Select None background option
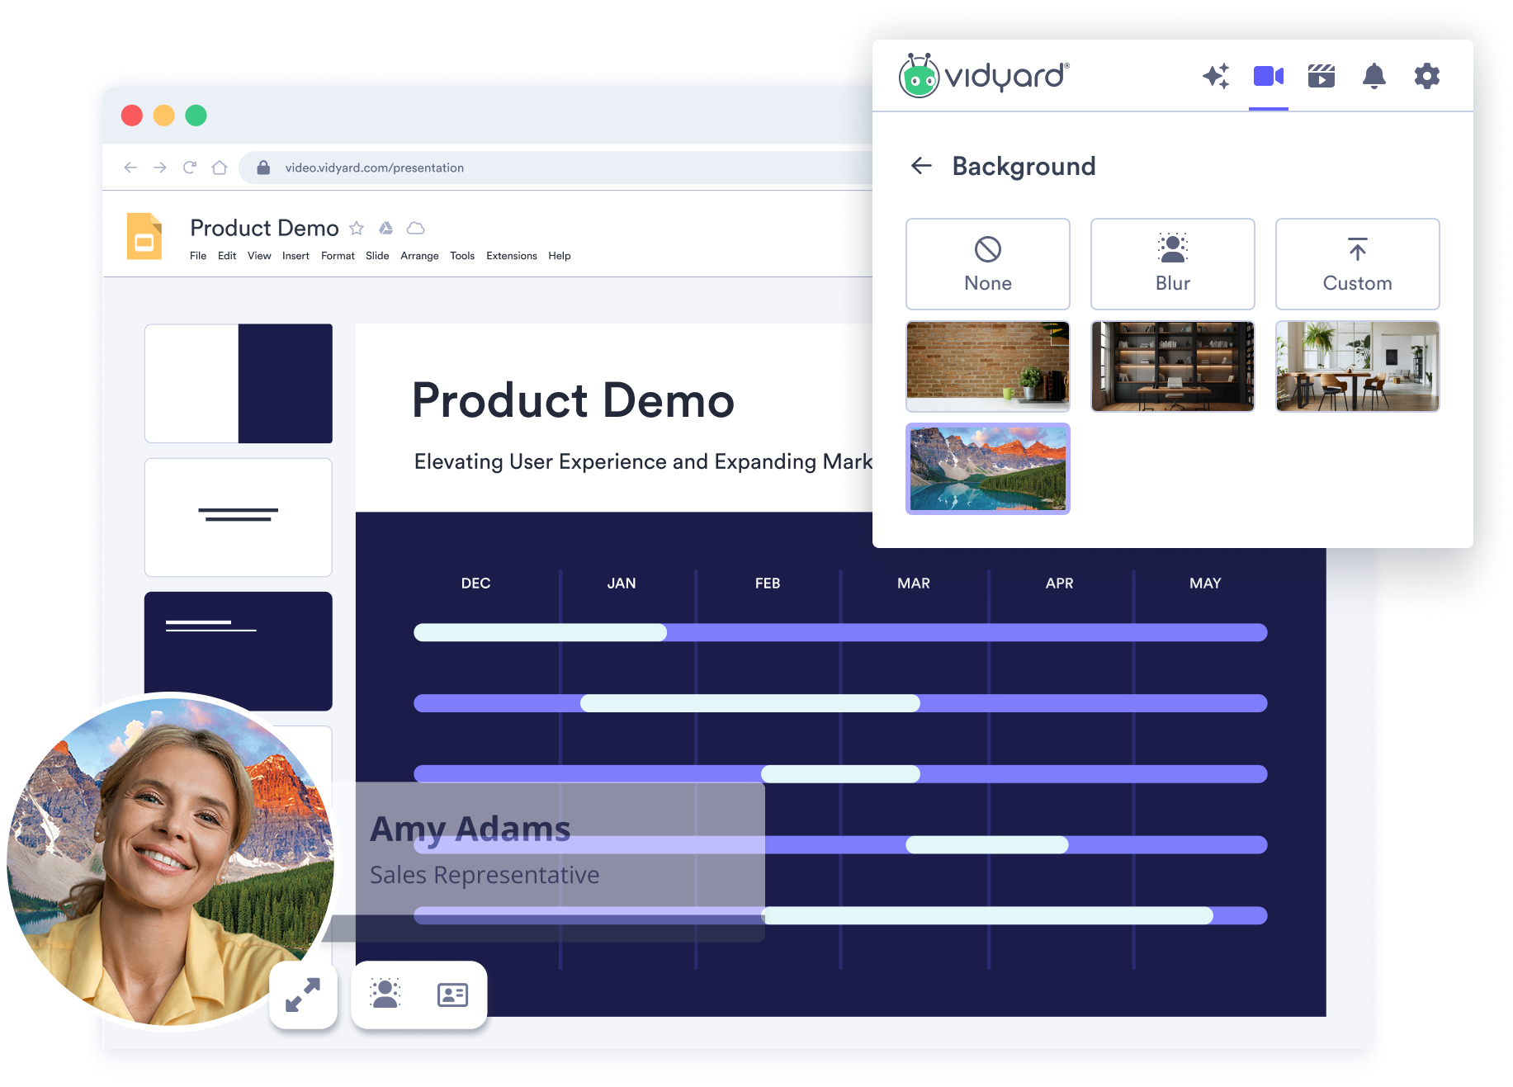Screen dimensions: 1513x1087 [987, 264]
